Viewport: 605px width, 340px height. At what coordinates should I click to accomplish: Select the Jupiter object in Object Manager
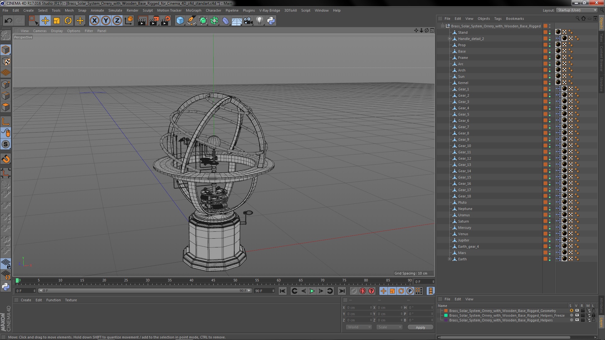(464, 240)
